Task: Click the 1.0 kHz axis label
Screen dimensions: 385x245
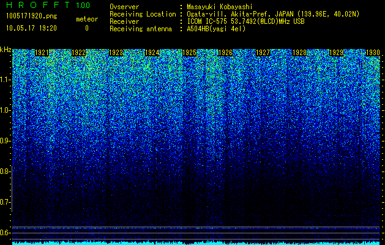Action: click(x=5, y=110)
